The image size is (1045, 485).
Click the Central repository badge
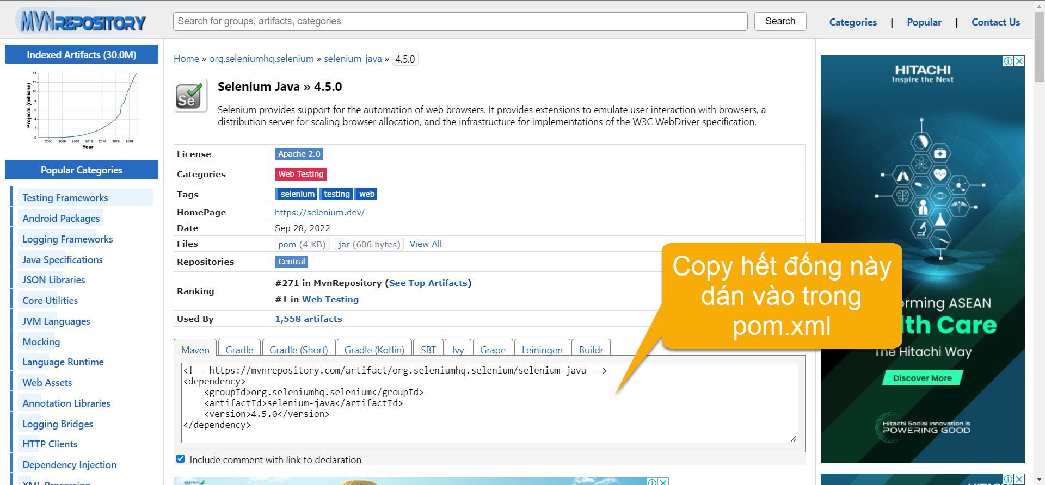tap(292, 262)
